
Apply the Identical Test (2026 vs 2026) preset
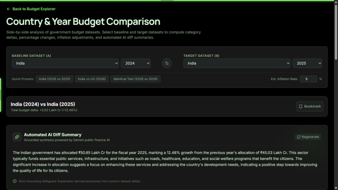[135, 79]
